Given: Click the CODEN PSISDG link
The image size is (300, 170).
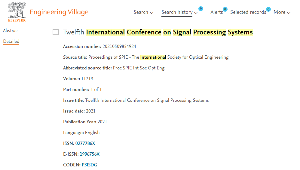Looking at the screenshot, I should pos(89,165).
